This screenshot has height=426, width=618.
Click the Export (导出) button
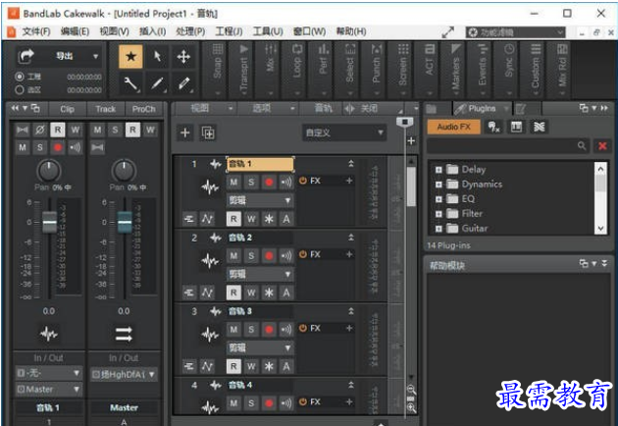(x=64, y=56)
